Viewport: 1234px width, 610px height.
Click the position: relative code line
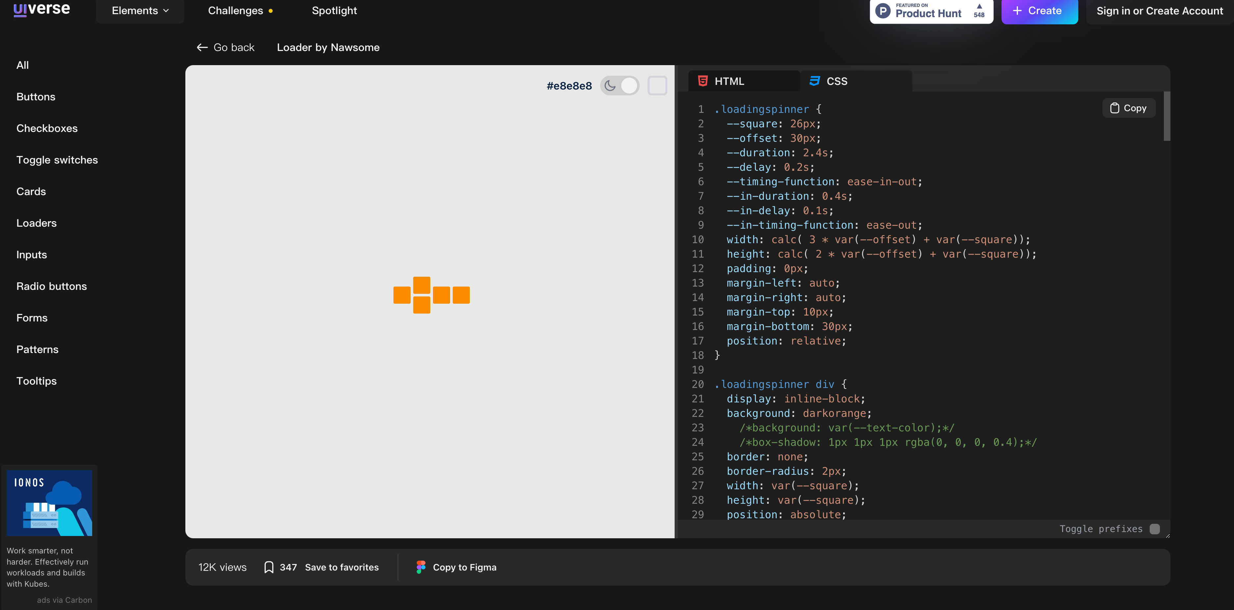(786, 341)
